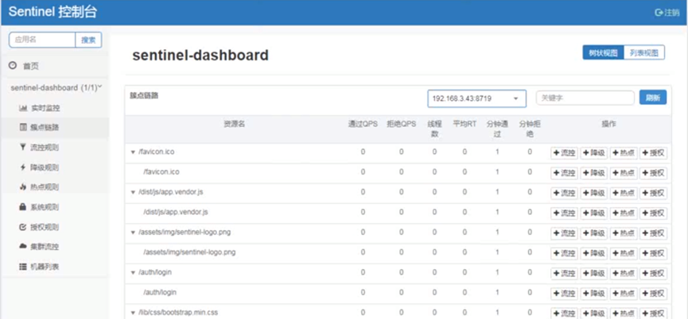Open the 192.168.3.43:8719 machine dropdown
The height and width of the screenshot is (319, 688).
point(476,98)
